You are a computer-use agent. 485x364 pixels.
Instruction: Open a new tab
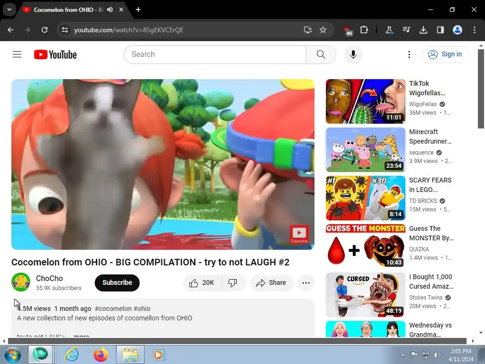[x=138, y=9]
